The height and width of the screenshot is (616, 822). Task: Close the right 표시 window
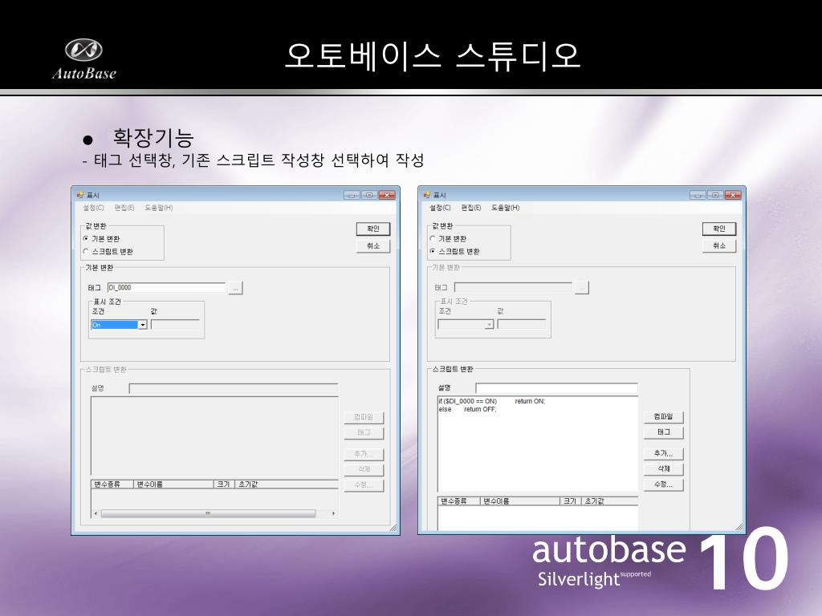(733, 195)
